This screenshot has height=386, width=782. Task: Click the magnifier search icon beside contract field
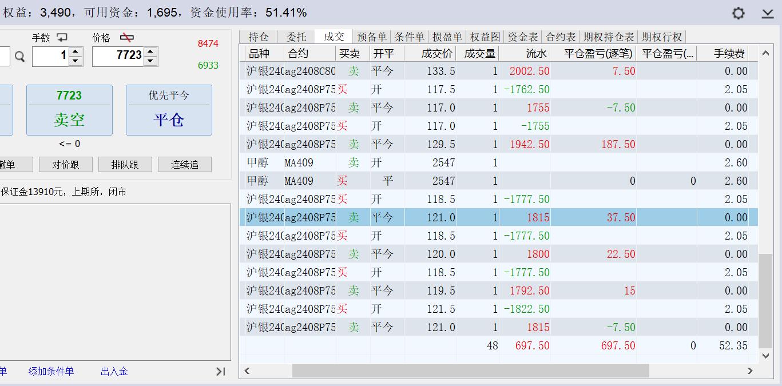(20, 57)
